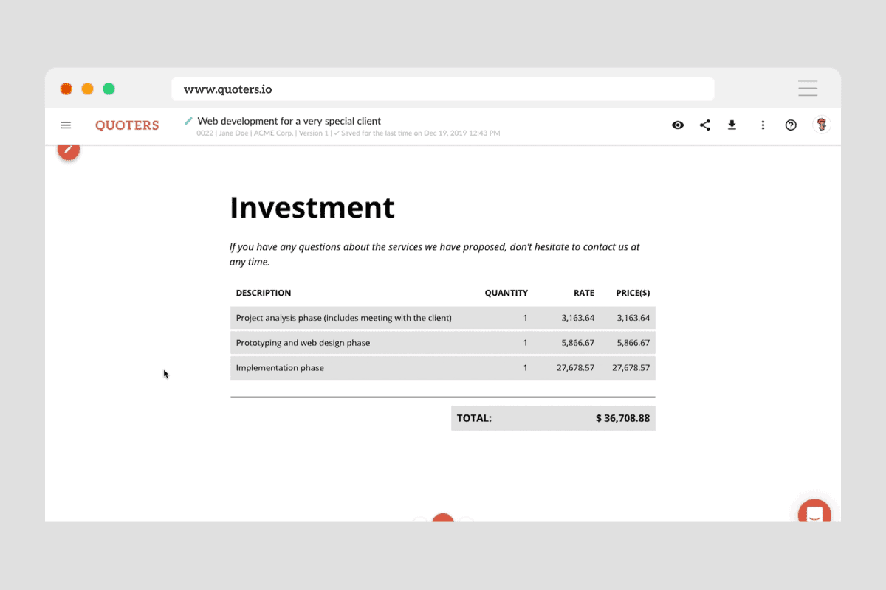The height and width of the screenshot is (590, 886).
Task: Click the PRICE($) column header
Action: coord(633,293)
